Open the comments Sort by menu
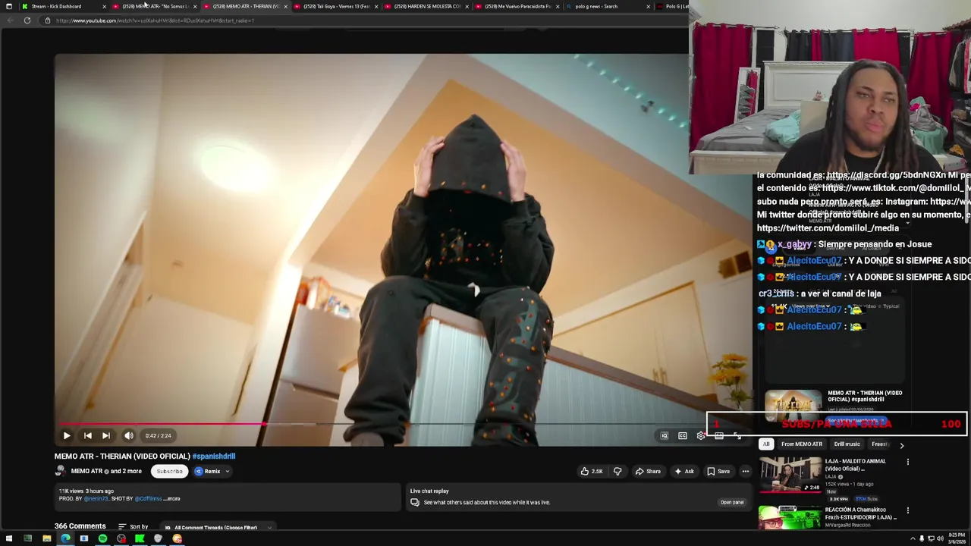Screen dimensions: 971x546 tap(133, 526)
